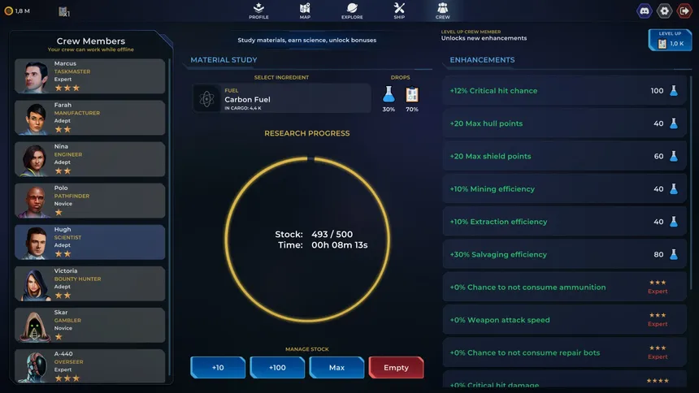Click the atom fuel ingredient icon
The width and height of the screenshot is (699, 393).
[206, 98]
